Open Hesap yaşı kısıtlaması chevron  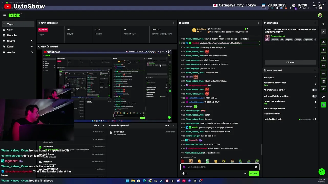[x=315, y=102]
